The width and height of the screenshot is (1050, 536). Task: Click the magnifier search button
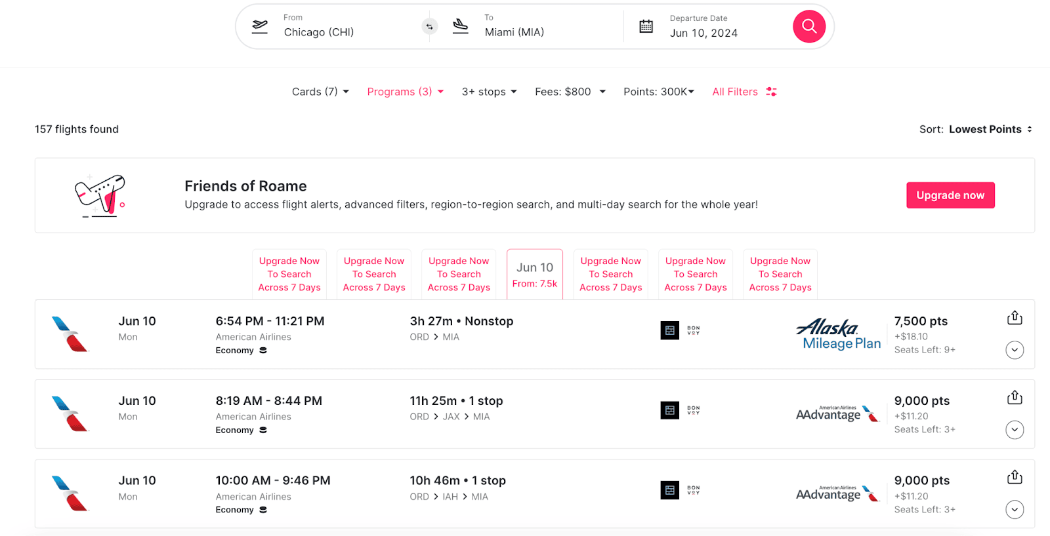point(809,26)
